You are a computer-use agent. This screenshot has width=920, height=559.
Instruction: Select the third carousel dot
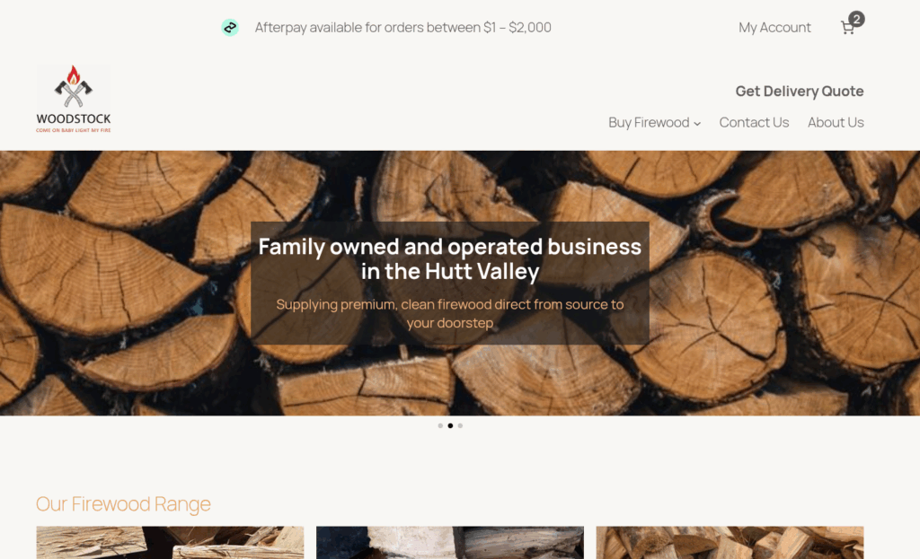click(461, 426)
